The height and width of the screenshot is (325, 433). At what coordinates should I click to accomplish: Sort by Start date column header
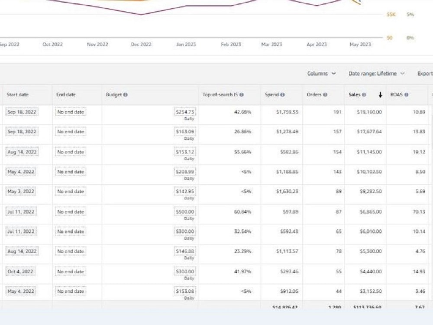(x=17, y=94)
